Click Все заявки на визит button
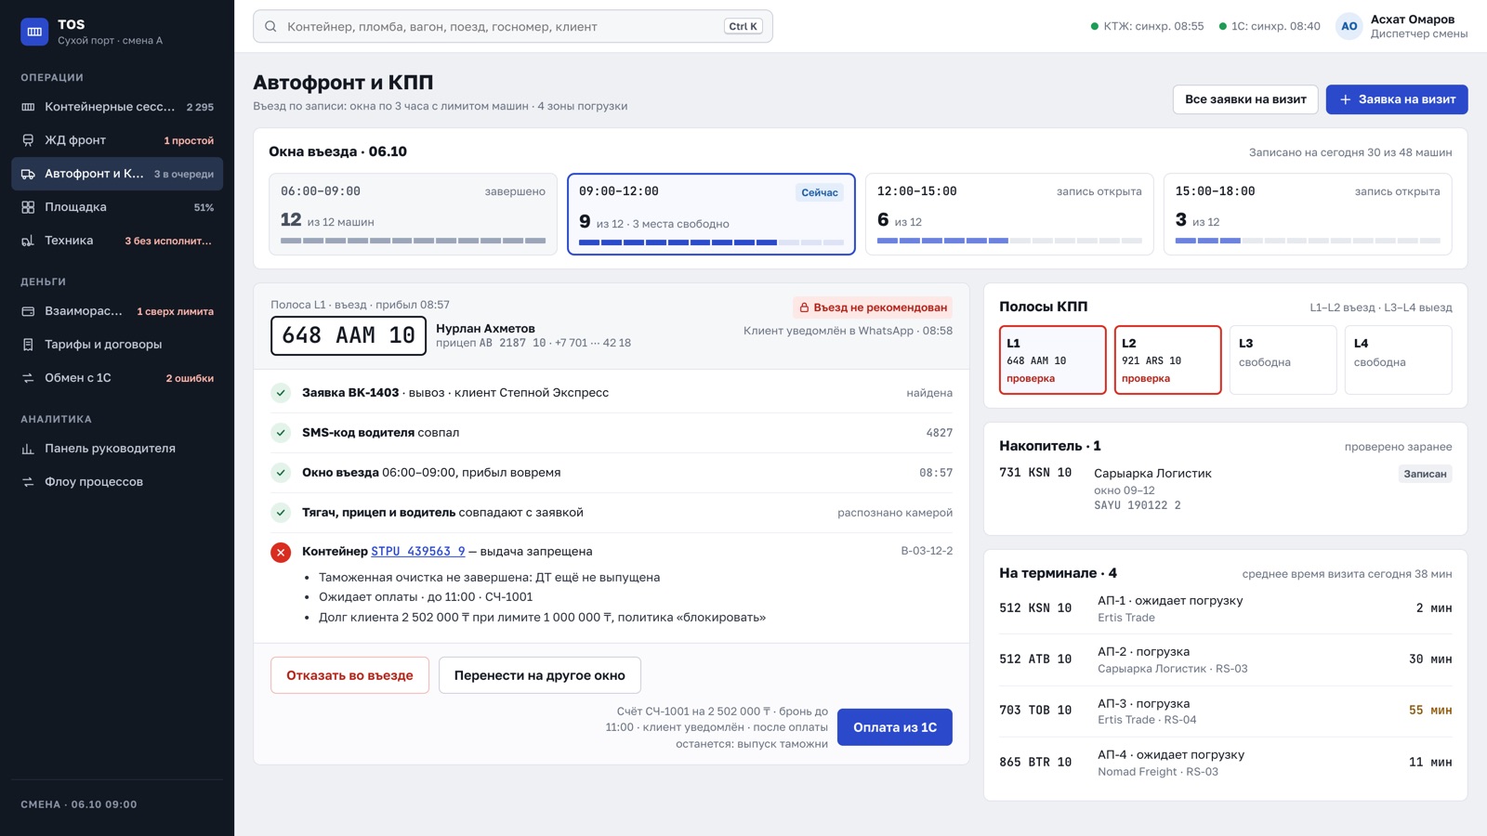This screenshot has height=836, width=1487. (x=1245, y=99)
